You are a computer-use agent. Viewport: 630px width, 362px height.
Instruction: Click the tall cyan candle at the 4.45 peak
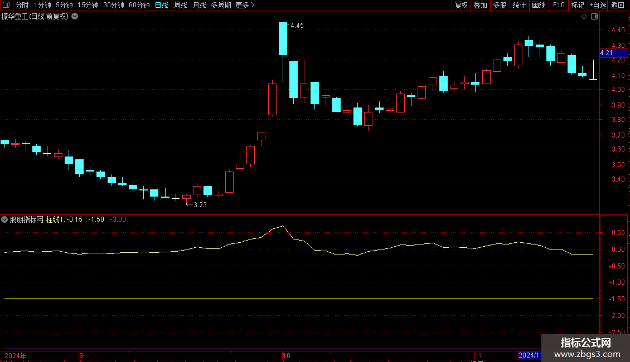tap(283, 38)
